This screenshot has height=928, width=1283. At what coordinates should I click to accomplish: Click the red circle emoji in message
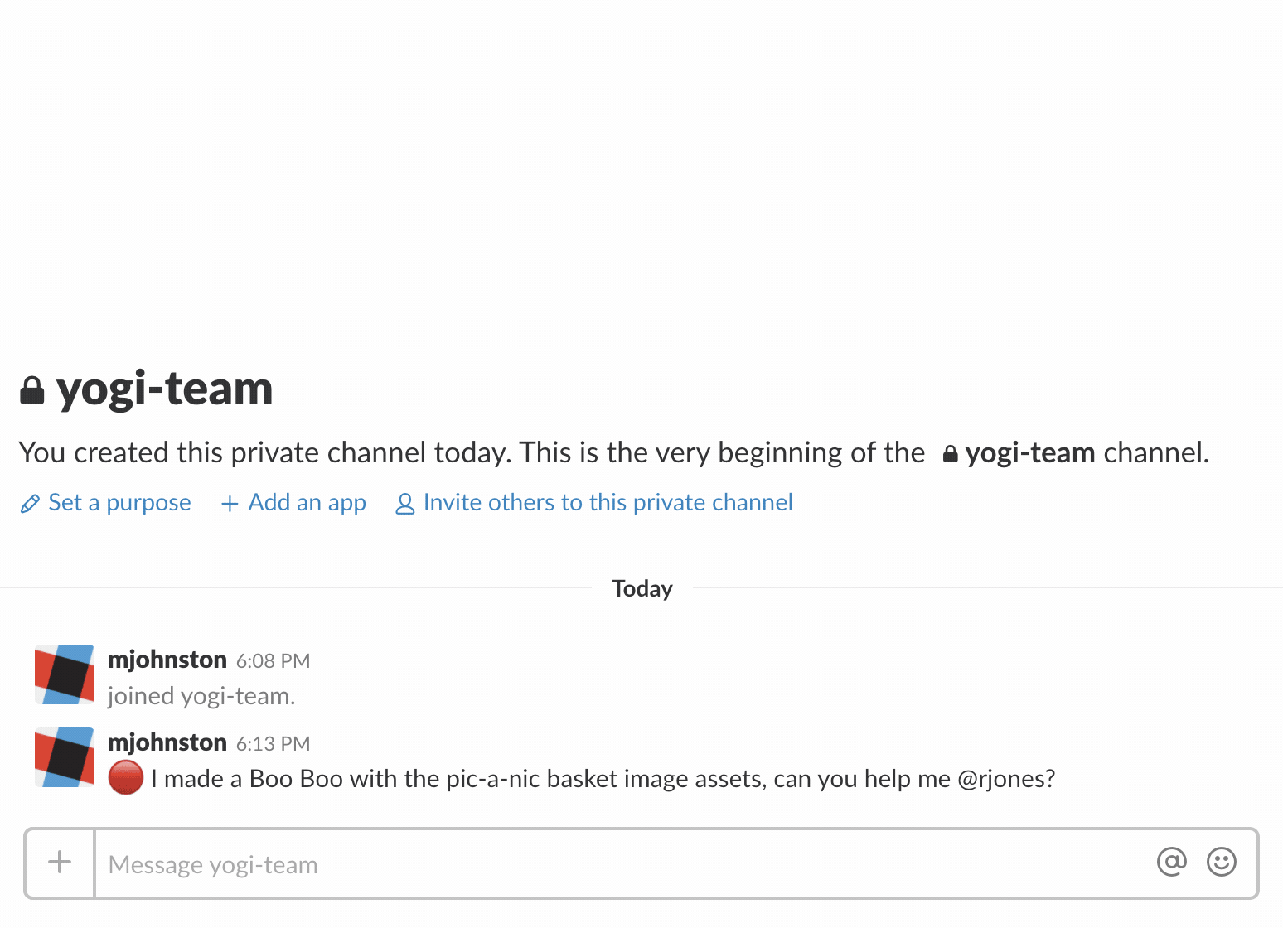pos(126,778)
